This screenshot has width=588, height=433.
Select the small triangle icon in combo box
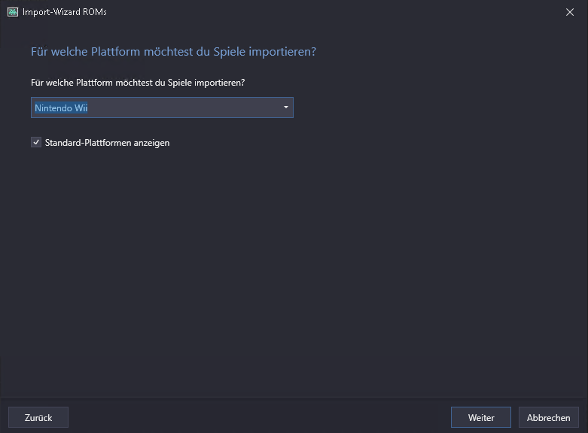point(285,107)
